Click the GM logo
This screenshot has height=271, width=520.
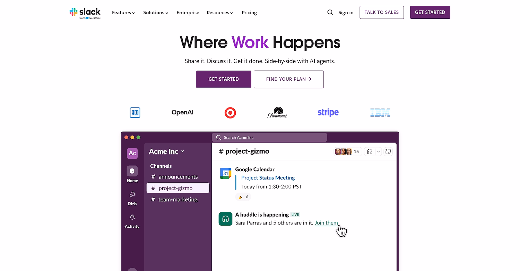tap(135, 113)
